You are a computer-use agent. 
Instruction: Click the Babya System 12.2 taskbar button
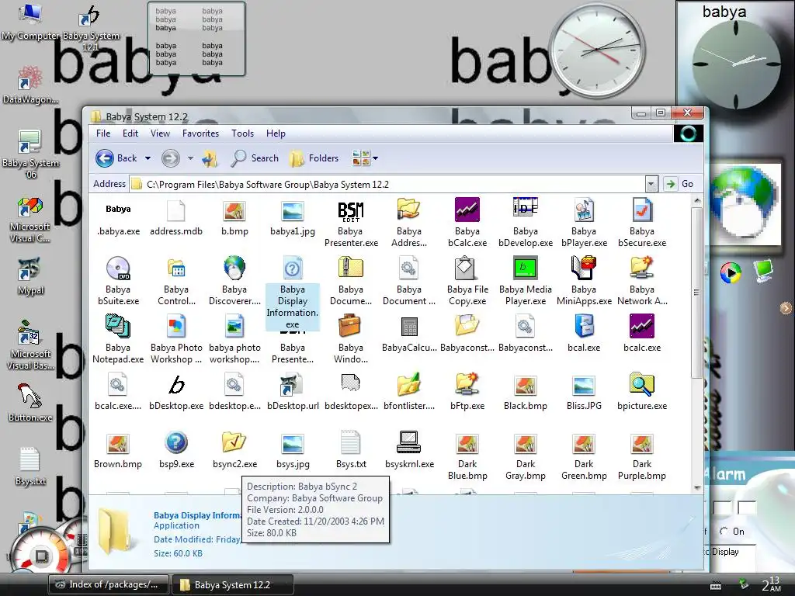coord(233,584)
